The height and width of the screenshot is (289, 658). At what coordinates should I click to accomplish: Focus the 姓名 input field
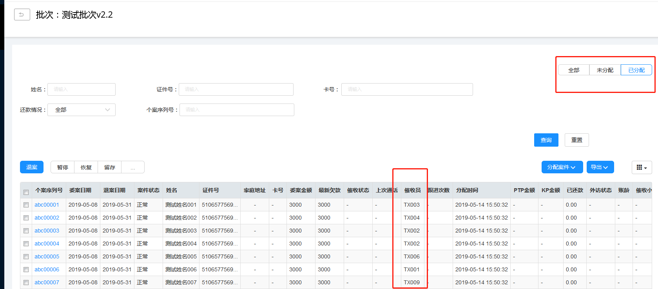tap(82, 89)
